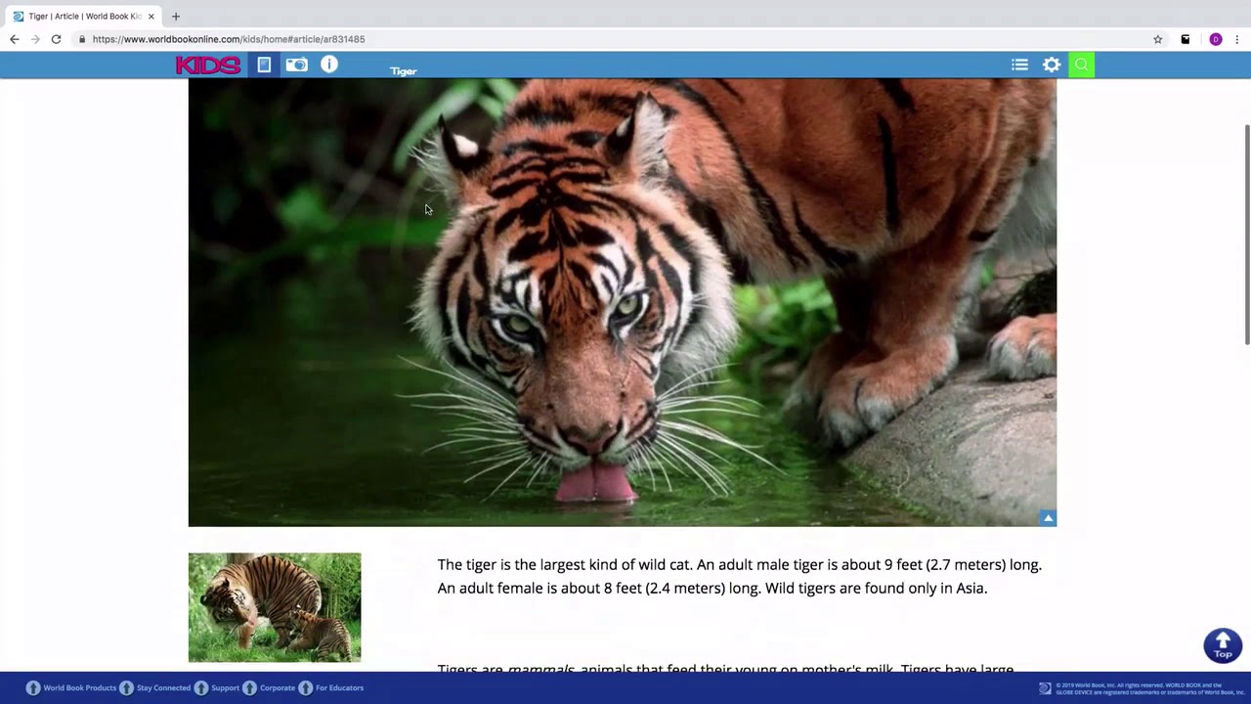Viewport: 1251px width, 704px height.
Task: Open the article book icon
Action: [264, 65]
